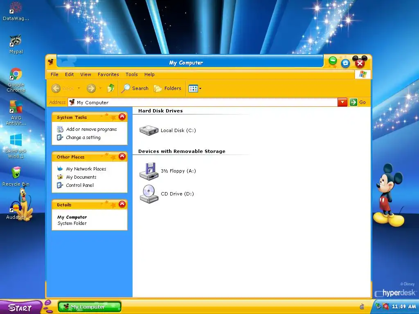419x314 pixels.
Task: Click Add or remove programs link
Action: click(91, 129)
